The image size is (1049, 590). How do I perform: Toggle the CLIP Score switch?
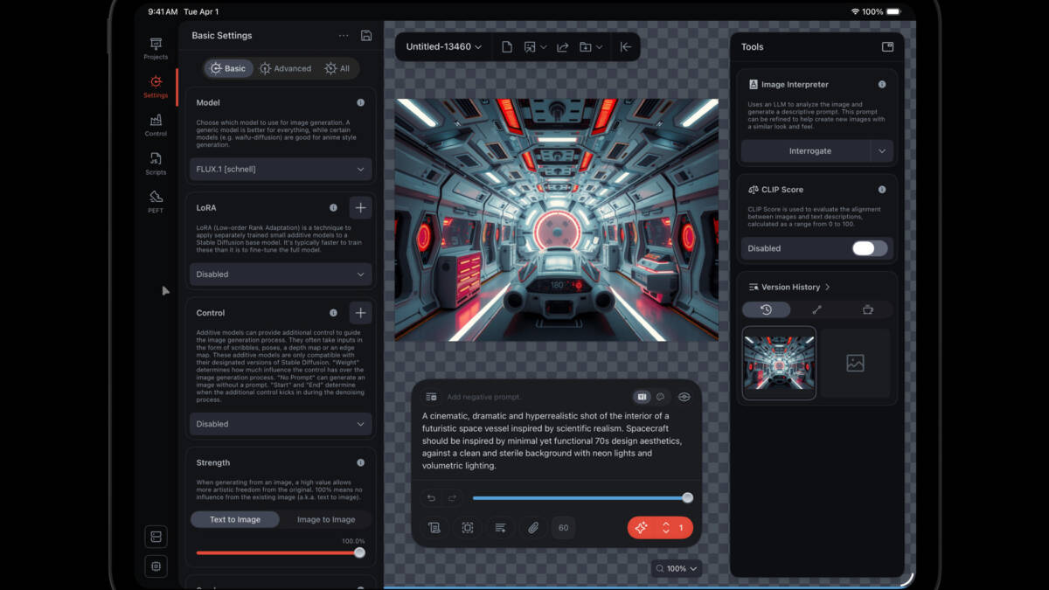click(x=869, y=248)
